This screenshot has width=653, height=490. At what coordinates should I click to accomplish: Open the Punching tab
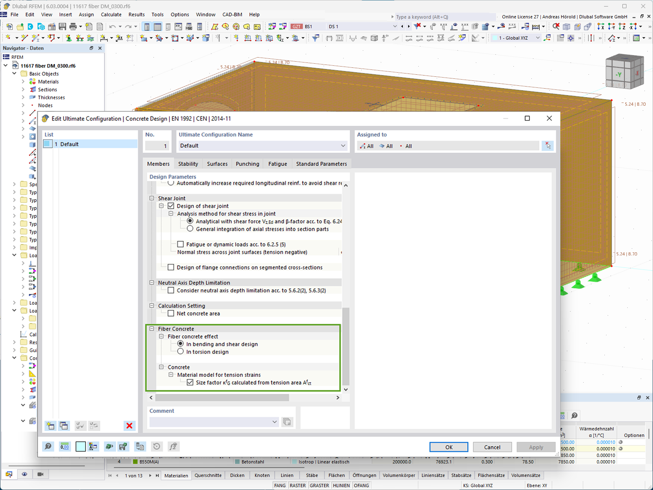tap(247, 164)
